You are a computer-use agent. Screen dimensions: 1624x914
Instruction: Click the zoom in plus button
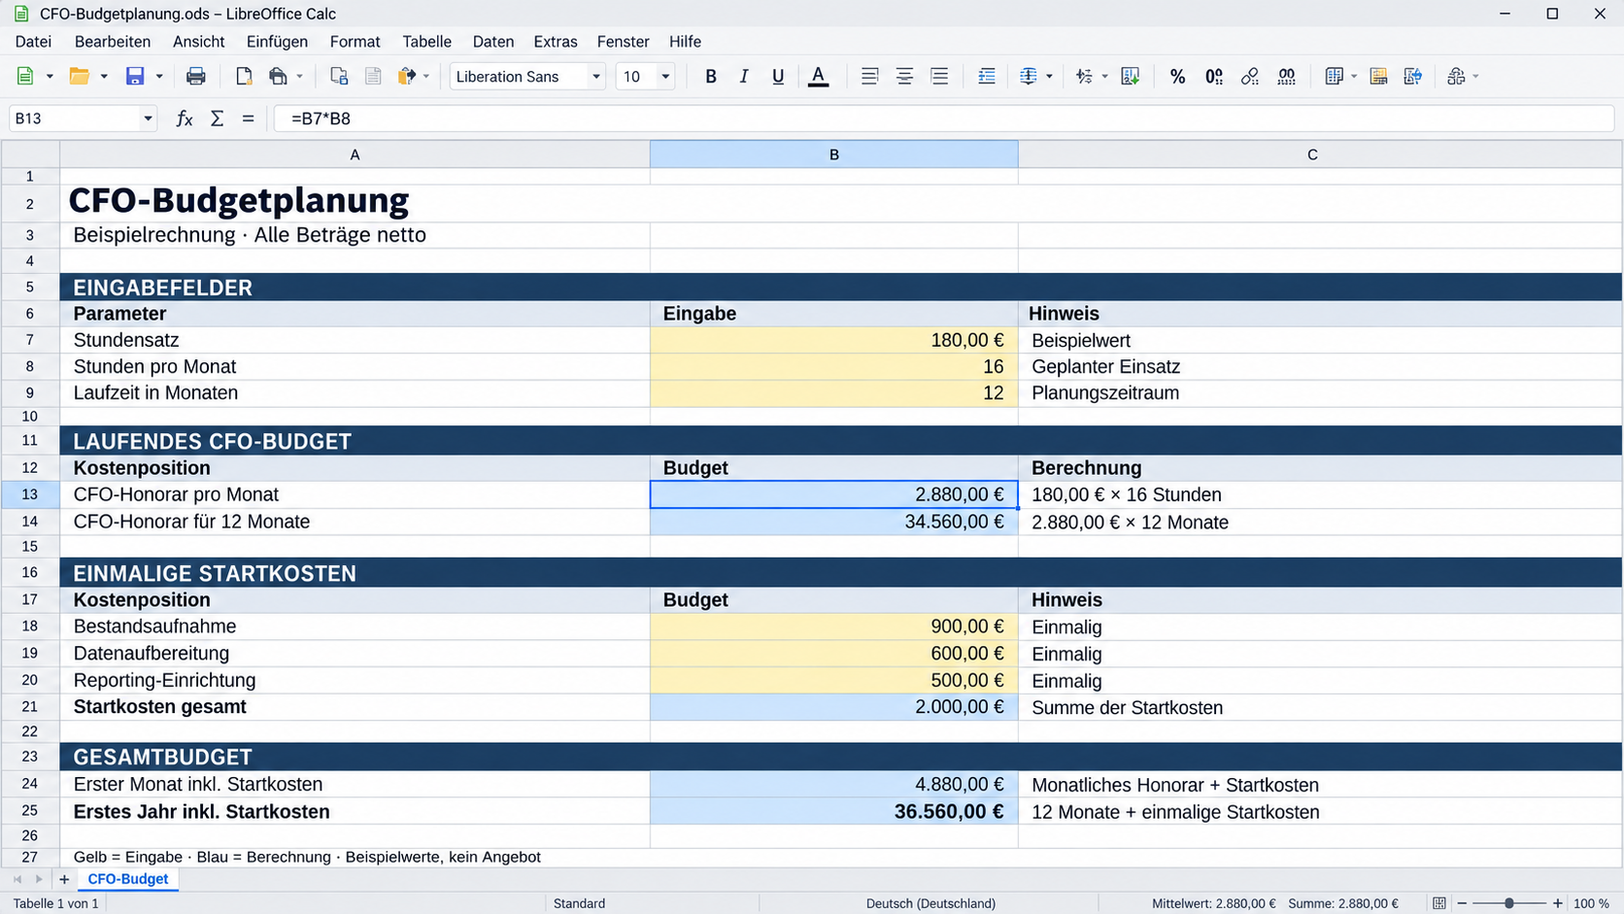click(1558, 903)
